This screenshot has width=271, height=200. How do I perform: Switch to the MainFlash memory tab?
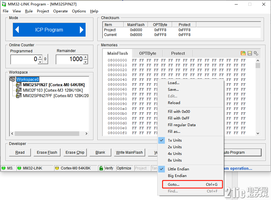tap(118, 53)
